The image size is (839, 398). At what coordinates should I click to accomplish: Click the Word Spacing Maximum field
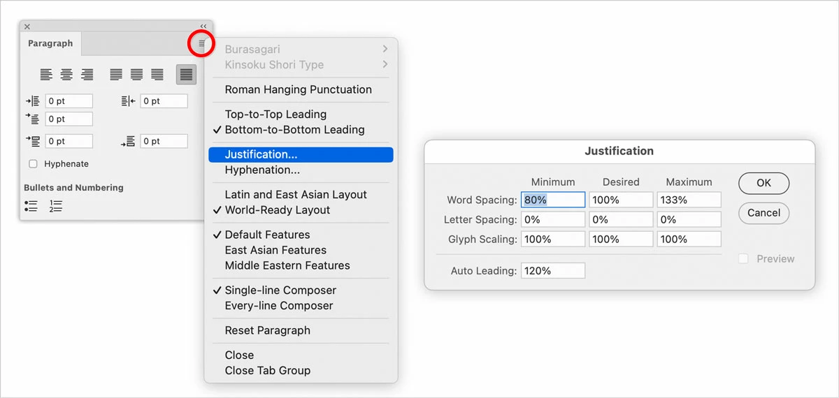click(689, 200)
